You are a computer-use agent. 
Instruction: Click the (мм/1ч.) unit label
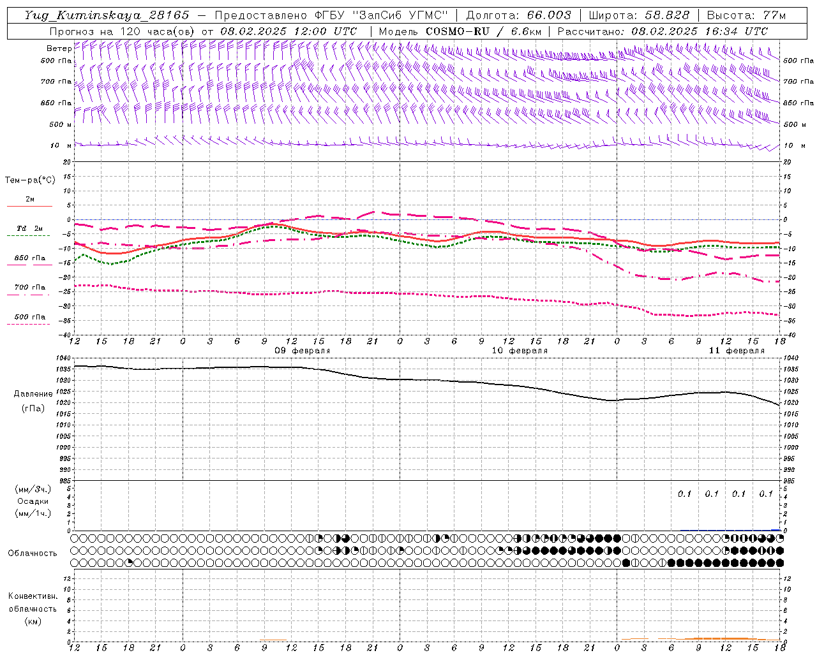(x=33, y=513)
